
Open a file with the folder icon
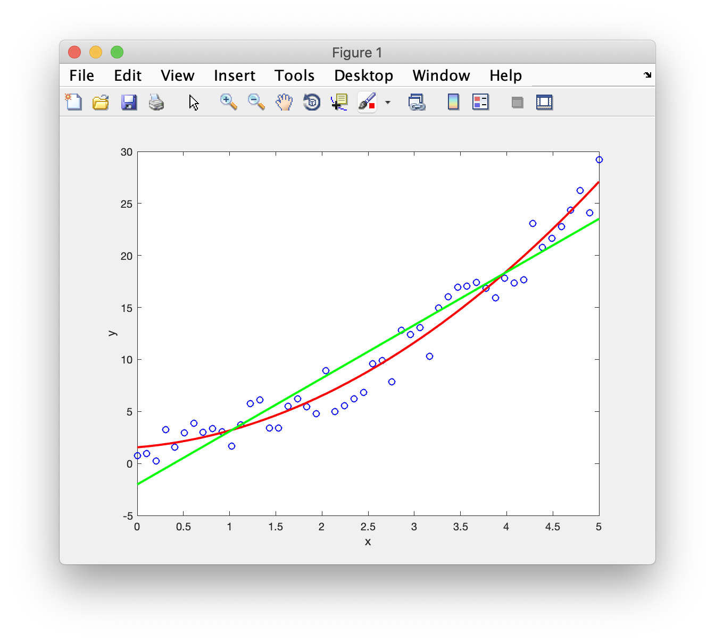pos(101,101)
